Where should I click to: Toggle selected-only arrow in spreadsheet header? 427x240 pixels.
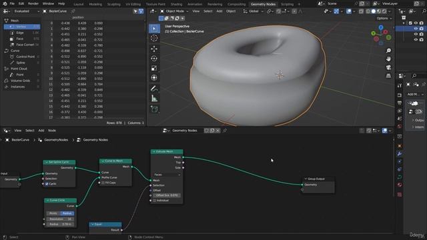pyautogui.click(x=135, y=11)
